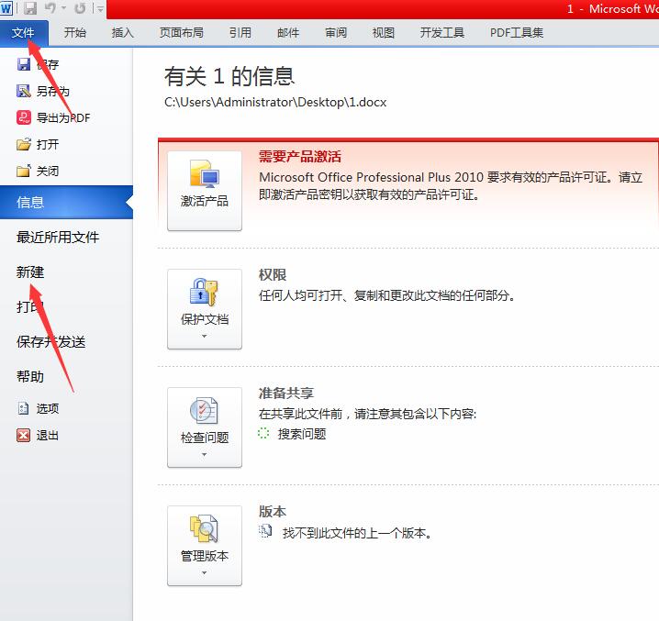Switch to the 开始 ribbon tab
The image size is (659, 621).
click(75, 33)
